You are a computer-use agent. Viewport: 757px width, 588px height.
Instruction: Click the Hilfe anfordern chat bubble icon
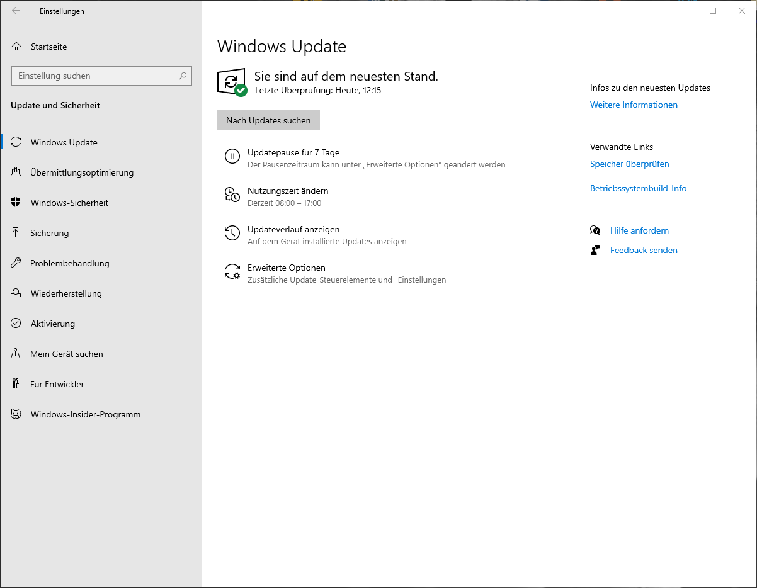595,230
